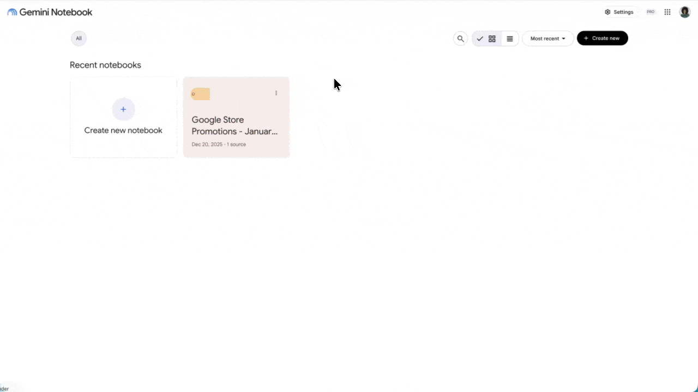
Task: Open the Google apps grid launcher
Action: click(667, 12)
